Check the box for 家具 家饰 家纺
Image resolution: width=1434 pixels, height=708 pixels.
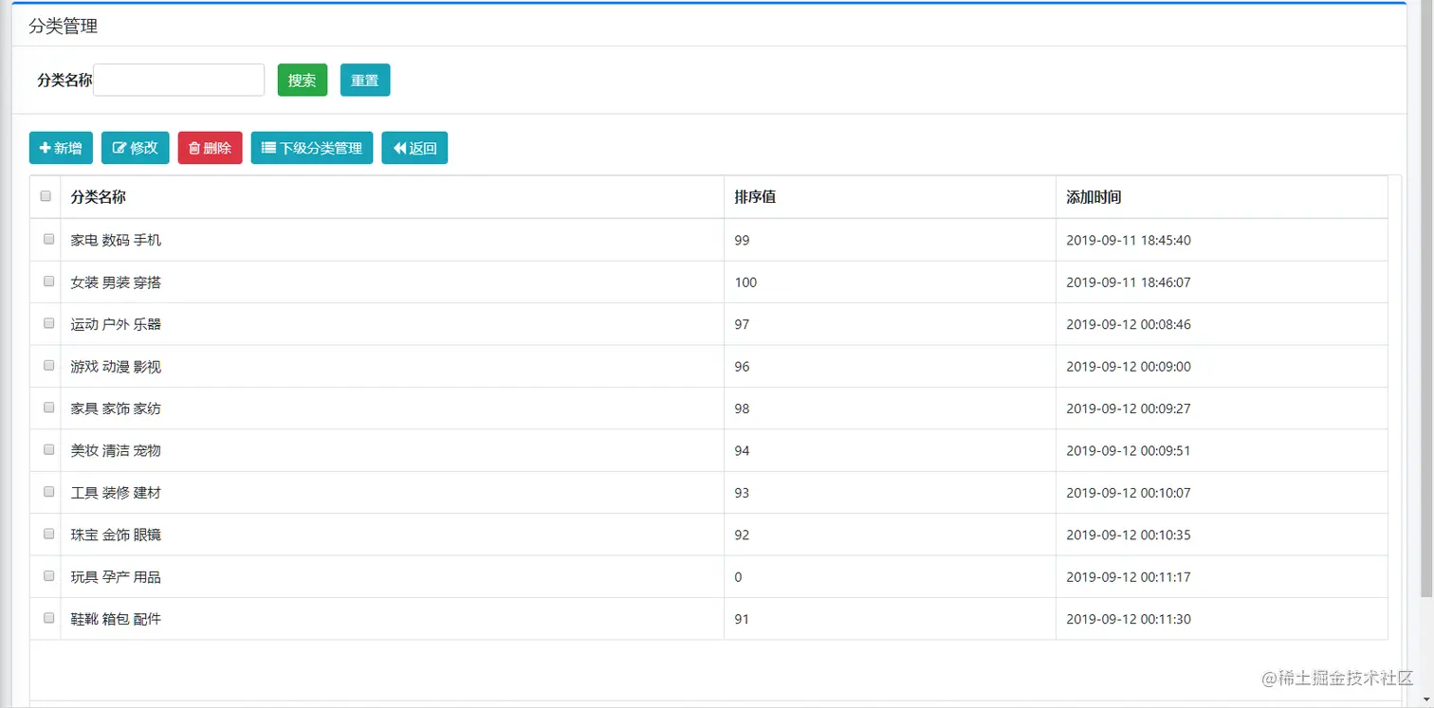(x=49, y=408)
